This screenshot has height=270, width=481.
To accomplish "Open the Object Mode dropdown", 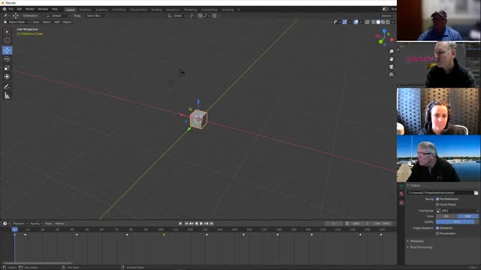I will pos(17,22).
